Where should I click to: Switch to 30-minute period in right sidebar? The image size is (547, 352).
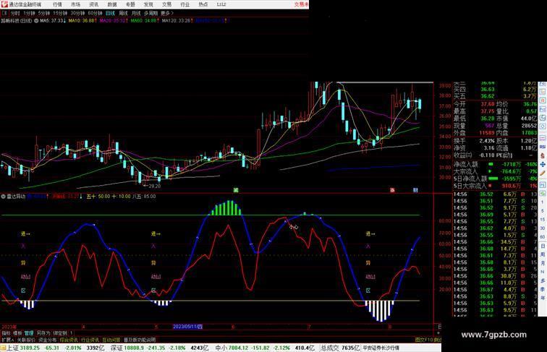(x=543, y=228)
